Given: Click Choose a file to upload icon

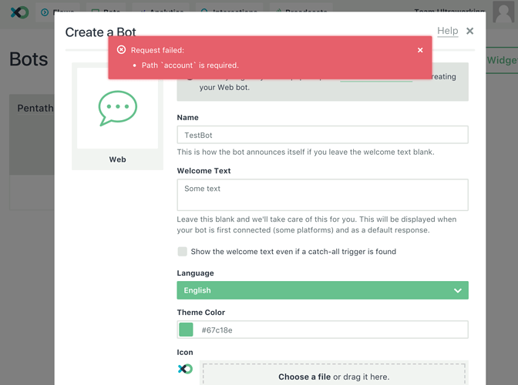Looking at the screenshot, I should click(304, 377).
